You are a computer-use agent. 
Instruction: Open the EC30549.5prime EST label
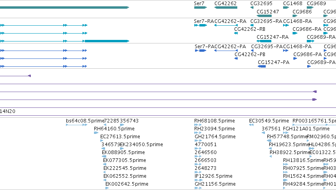(269, 121)
